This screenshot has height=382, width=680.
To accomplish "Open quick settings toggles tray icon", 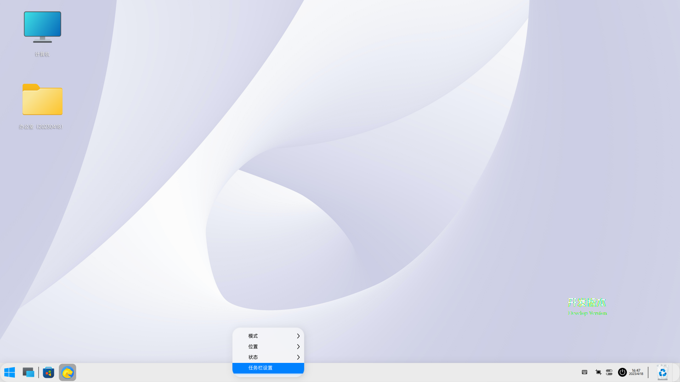I will (609, 372).
